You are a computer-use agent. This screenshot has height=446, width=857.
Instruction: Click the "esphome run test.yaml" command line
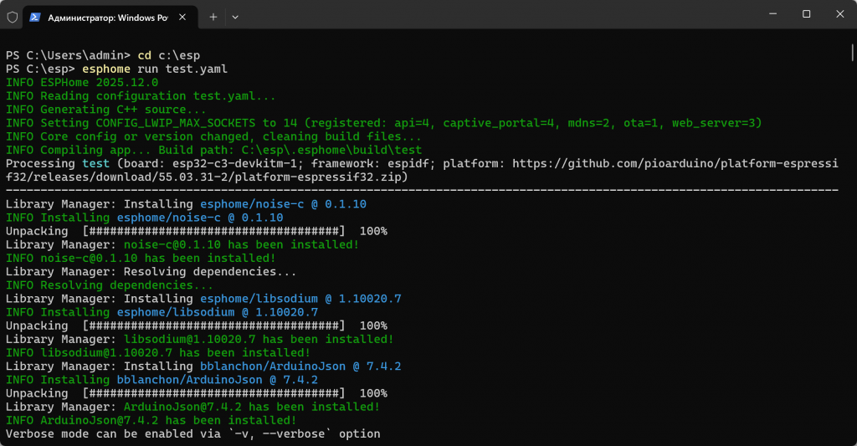click(x=155, y=69)
